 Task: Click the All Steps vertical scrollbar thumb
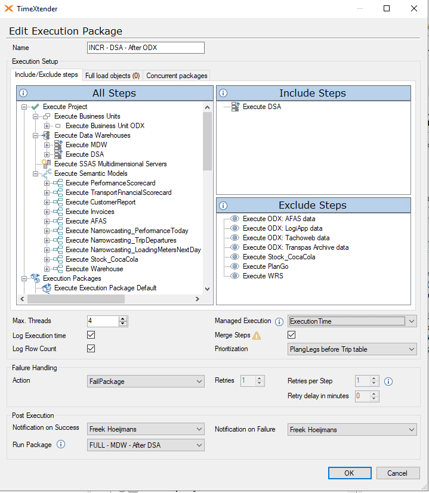coord(207,141)
